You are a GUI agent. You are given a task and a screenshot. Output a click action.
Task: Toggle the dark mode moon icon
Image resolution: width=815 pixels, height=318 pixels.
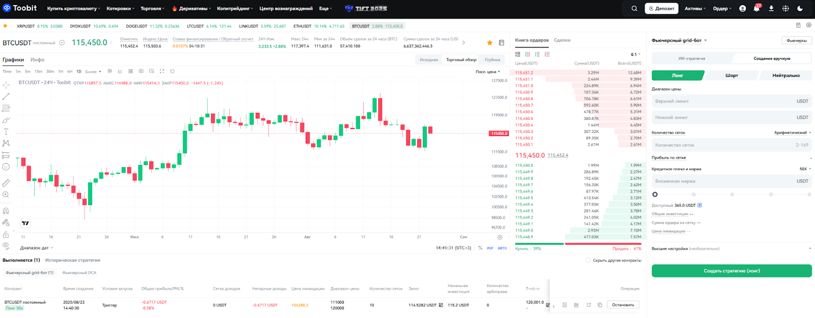(x=800, y=9)
